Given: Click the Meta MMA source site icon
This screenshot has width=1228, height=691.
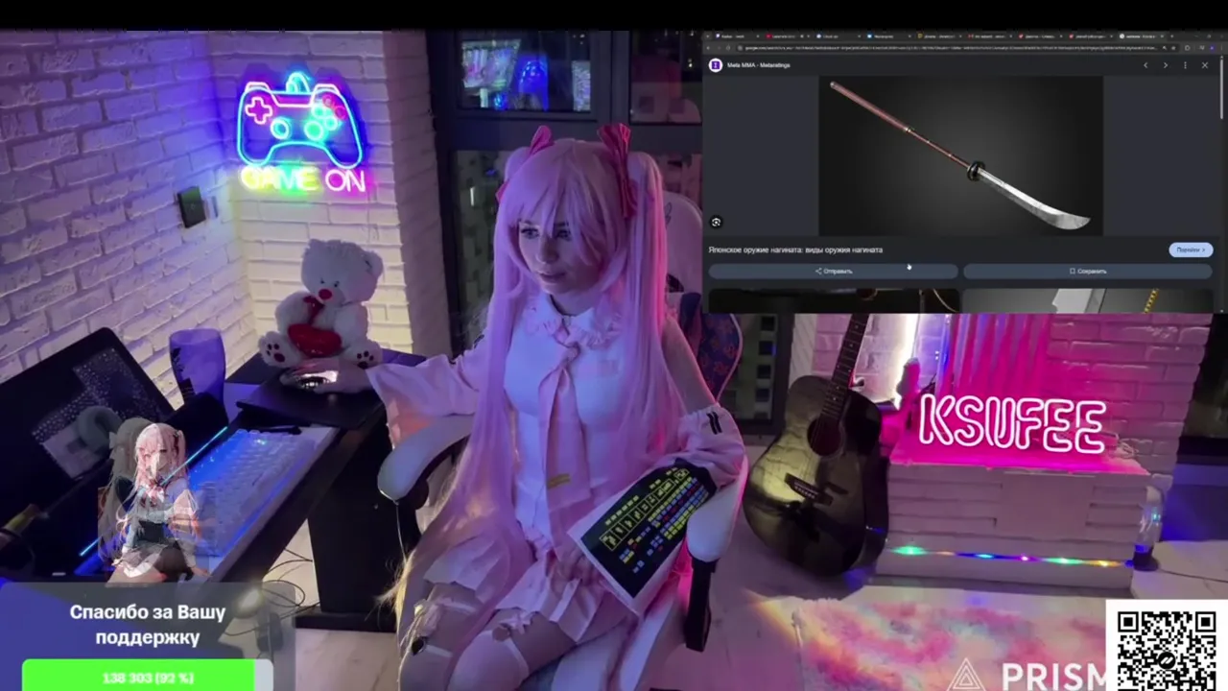Looking at the screenshot, I should 715,65.
